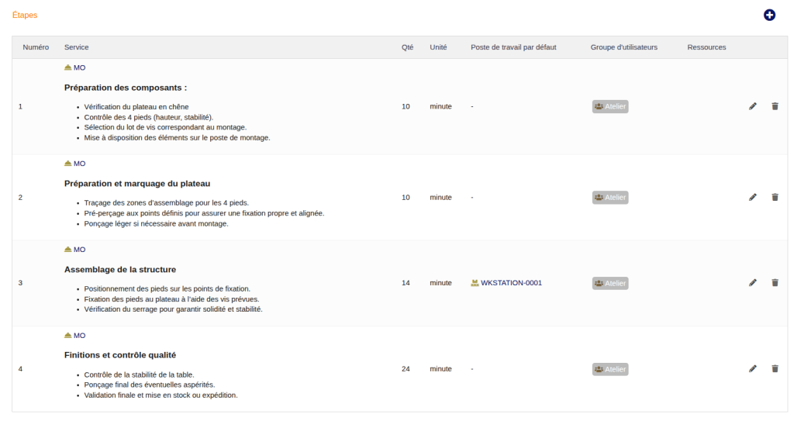Edit step 1 with pencil icon

tap(752, 106)
